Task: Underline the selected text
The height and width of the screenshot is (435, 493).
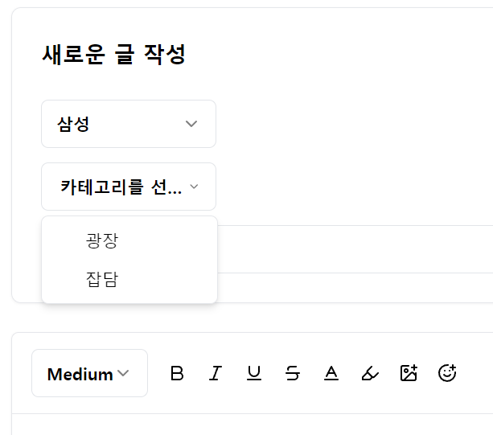Action: [x=254, y=373]
